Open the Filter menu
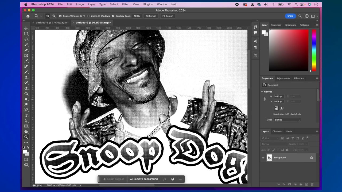 [x=125, y=4]
